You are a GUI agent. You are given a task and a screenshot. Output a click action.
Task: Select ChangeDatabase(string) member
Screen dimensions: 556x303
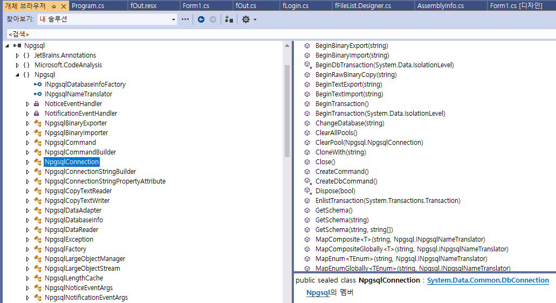pos(349,123)
